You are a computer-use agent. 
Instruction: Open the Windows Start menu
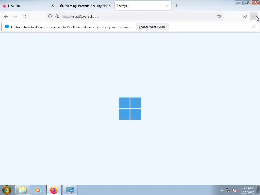click(7, 190)
